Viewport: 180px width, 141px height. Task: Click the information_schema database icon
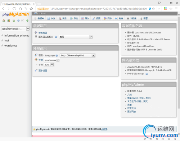2,35
